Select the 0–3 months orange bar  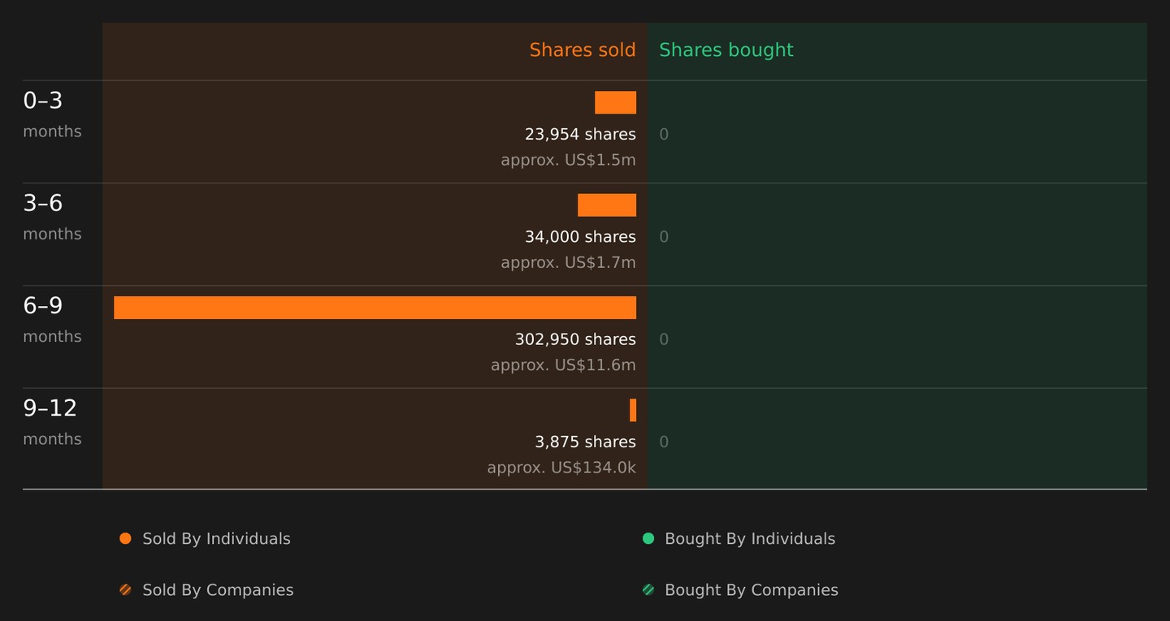[615, 102]
